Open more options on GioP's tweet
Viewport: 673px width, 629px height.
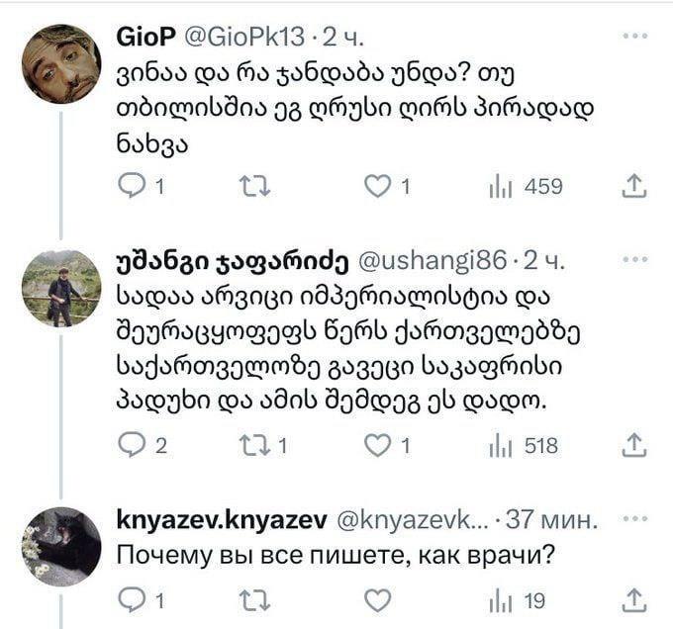(x=633, y=37)
